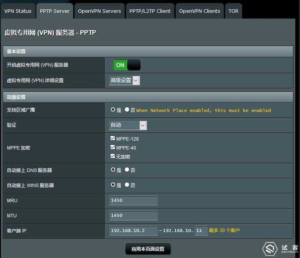Uncheck the MPPE-128 encryption checkbox

click(113, 138)
